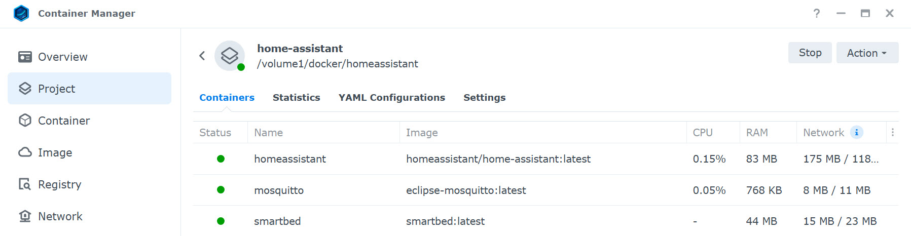
Task: Select the Project layers icon
Action: tap(25, 89)
